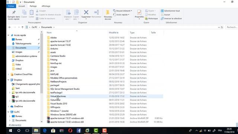Sort by the Nom column header
Screen dimensions: 238x134
(77, 32)
